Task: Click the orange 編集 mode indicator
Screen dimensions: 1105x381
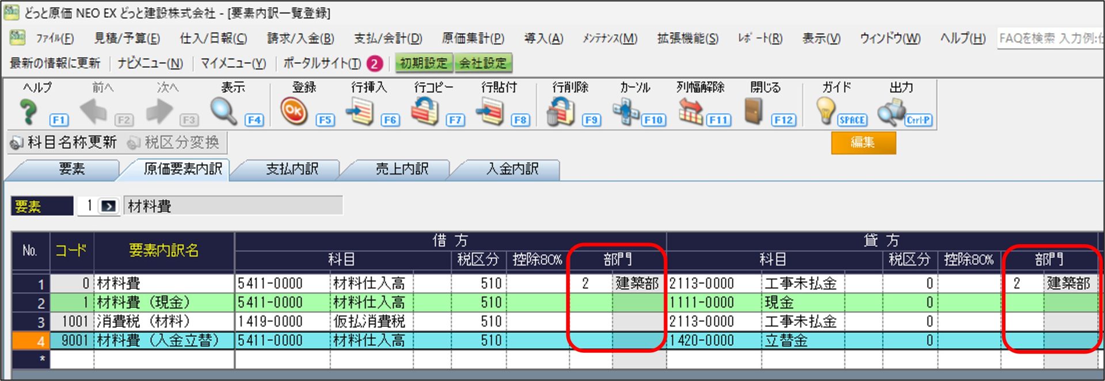Action: [863, 143]
